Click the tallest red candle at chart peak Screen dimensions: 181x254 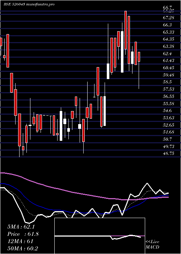point(126,30)
